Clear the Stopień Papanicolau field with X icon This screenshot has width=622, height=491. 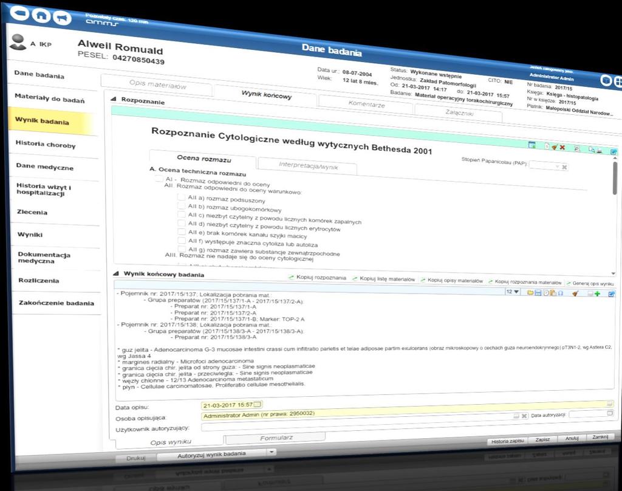564,167
